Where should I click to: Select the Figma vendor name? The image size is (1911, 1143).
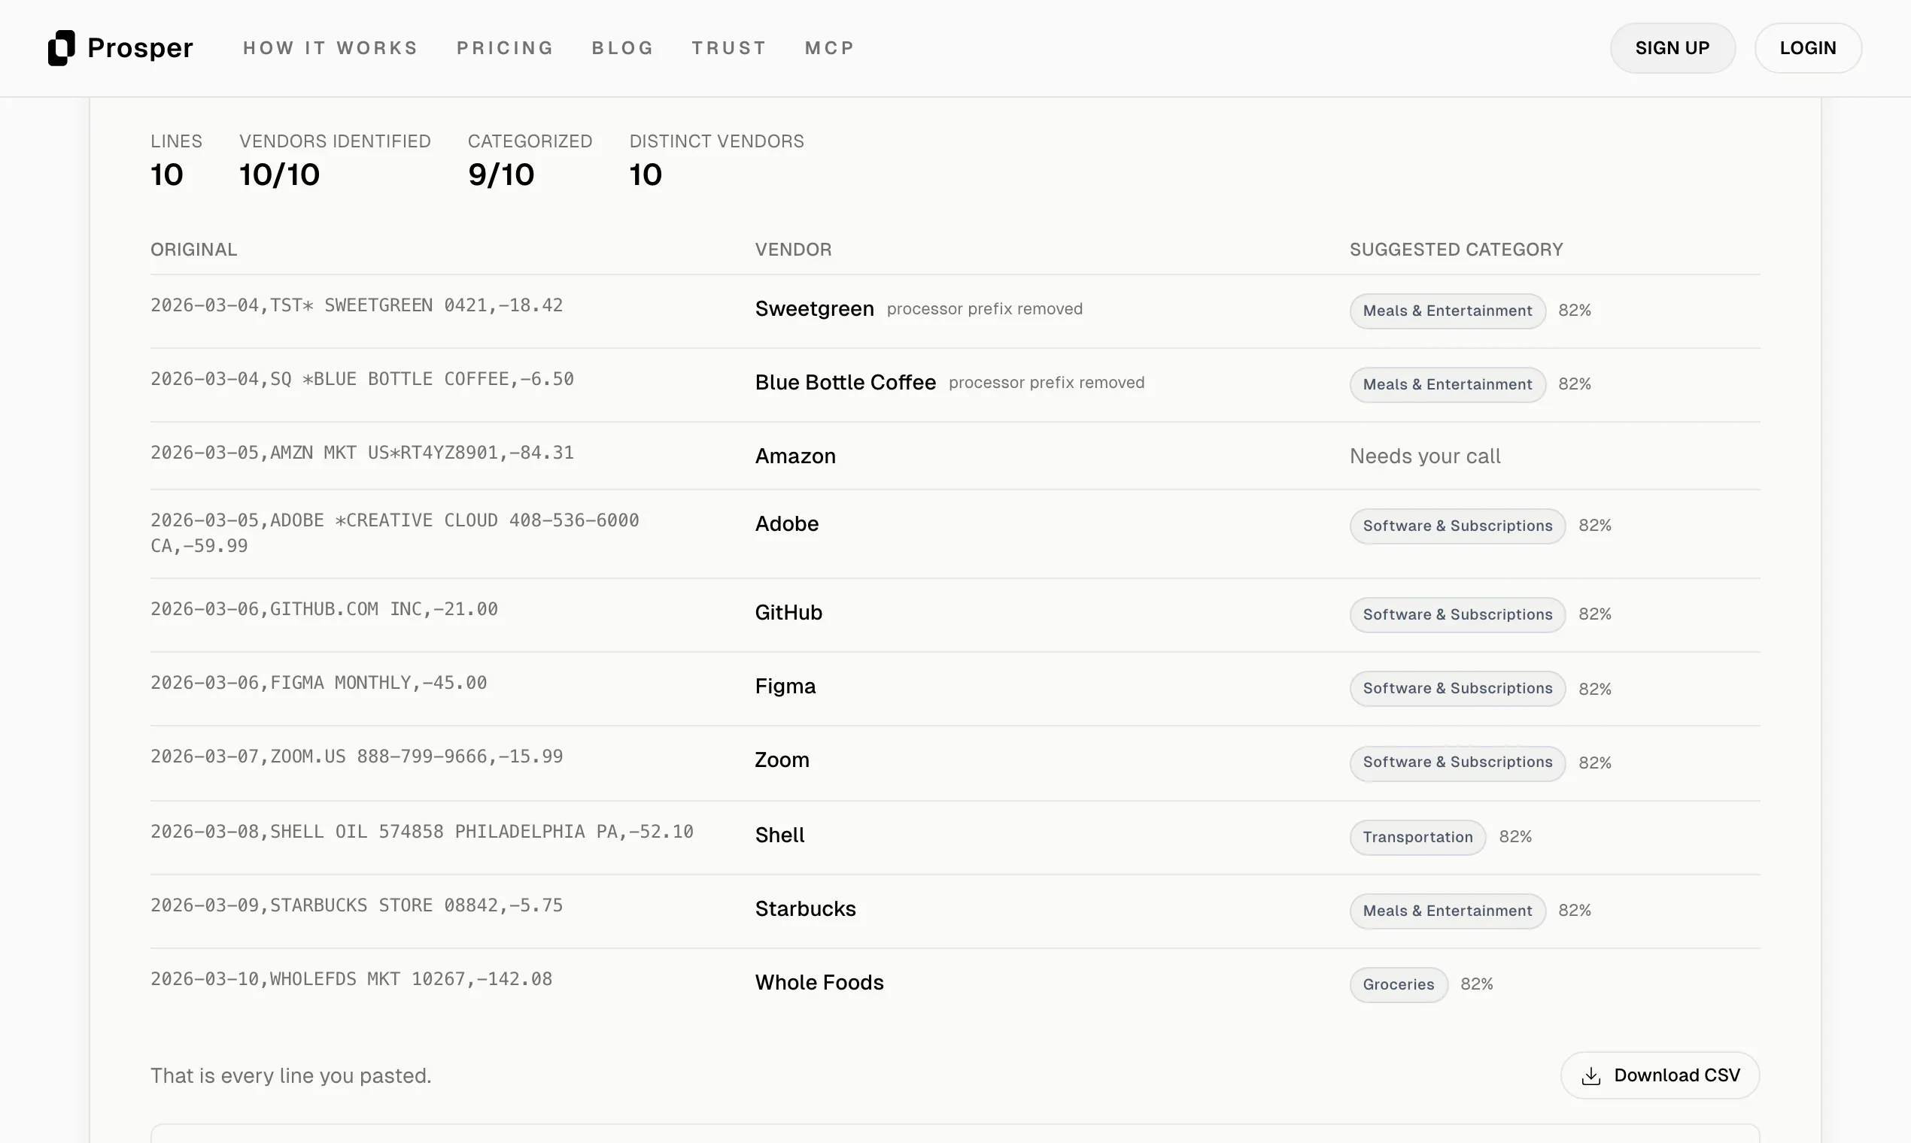(785, 687)
